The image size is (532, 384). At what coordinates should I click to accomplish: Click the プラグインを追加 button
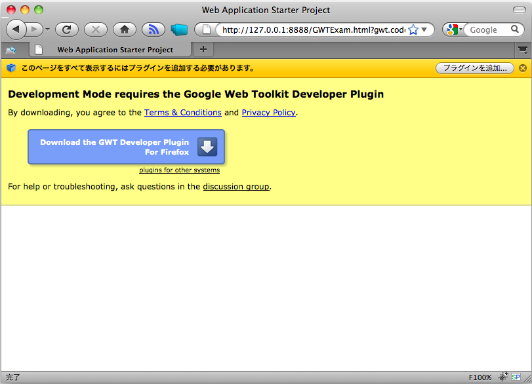474,68
